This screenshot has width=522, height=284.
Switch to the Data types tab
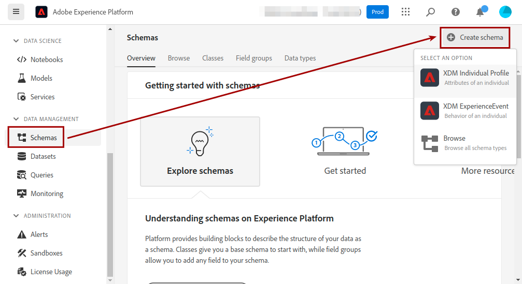300,58
